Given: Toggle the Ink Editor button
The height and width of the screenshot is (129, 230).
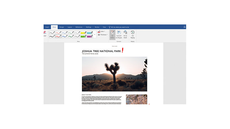Looking at the screenshot, I should tap(112, 35).
